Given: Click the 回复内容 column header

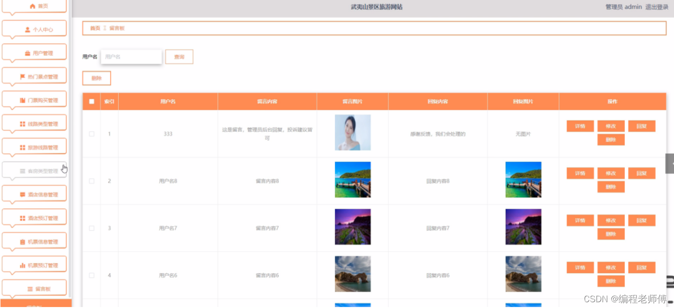Looking at the screenshot, I should [x=438, y=102].
